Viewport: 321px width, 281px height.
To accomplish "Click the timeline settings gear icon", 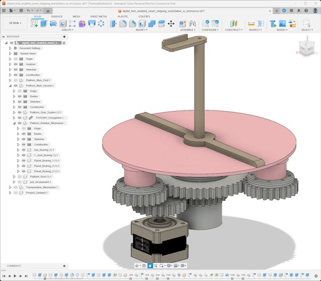I will pos(316,276).
